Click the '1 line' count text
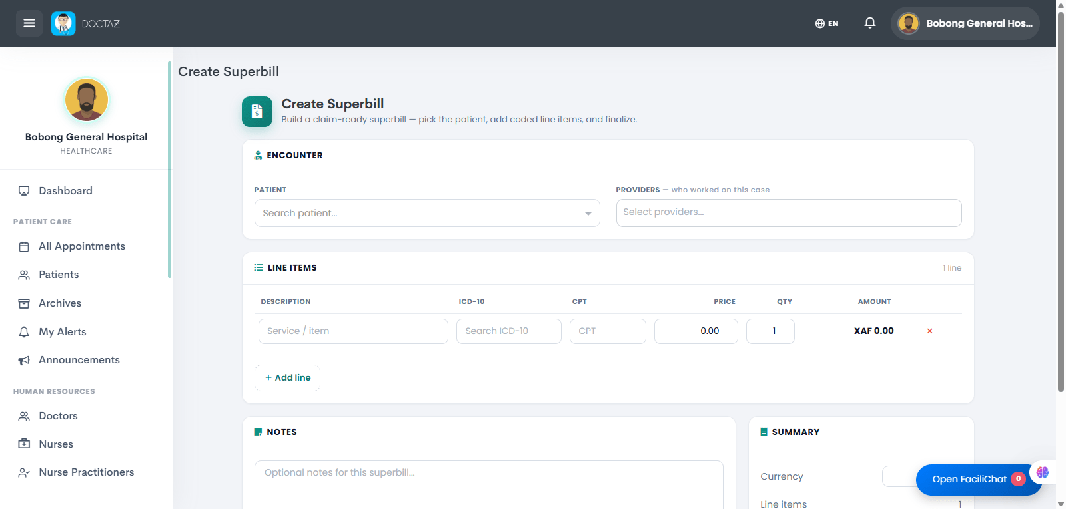1066x509 pixels. click(x=952, y=268)
